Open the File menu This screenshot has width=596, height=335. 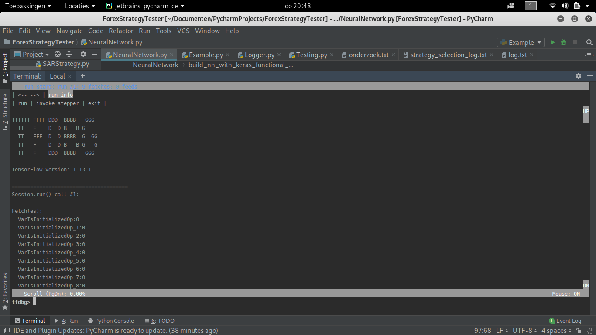coord(8,31)
